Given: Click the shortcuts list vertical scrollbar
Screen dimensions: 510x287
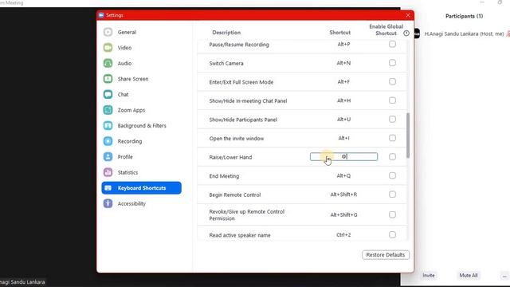Looking at the screenshot, I should (x=408, y=136).
